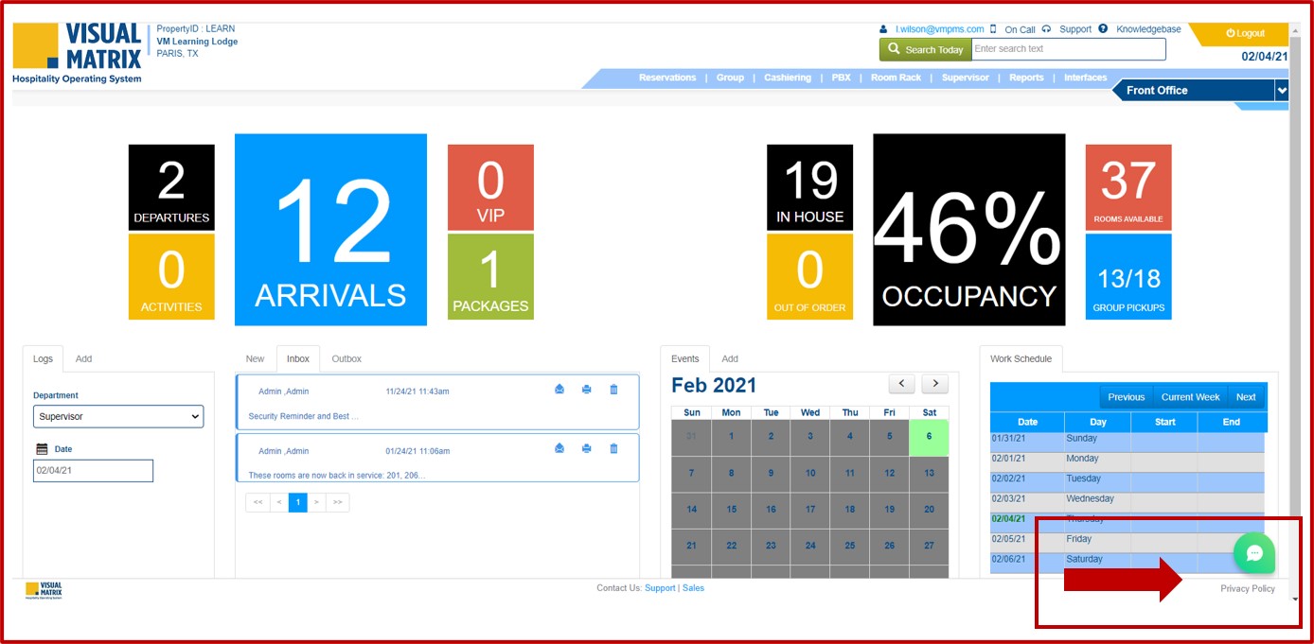1314x644 pixels.
Task: Switch to the Outbox tab
Action: pyautogui.click(x=346, y=359)
